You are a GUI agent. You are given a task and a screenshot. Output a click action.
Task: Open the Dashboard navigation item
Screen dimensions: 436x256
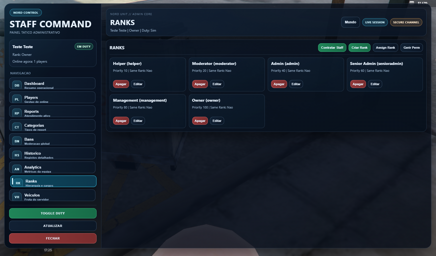52,83
